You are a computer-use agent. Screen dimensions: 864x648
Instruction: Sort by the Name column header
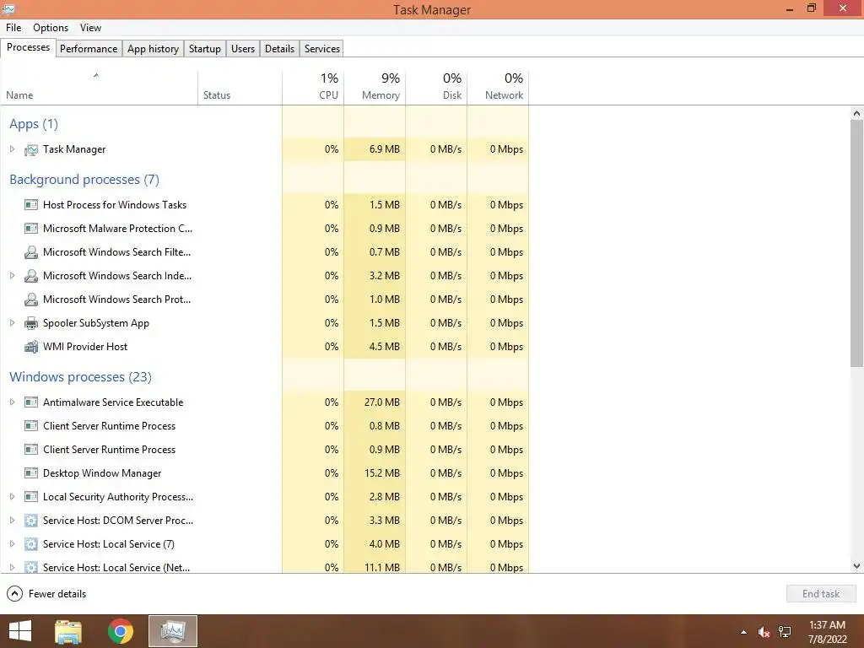click(x=100, y=88)
